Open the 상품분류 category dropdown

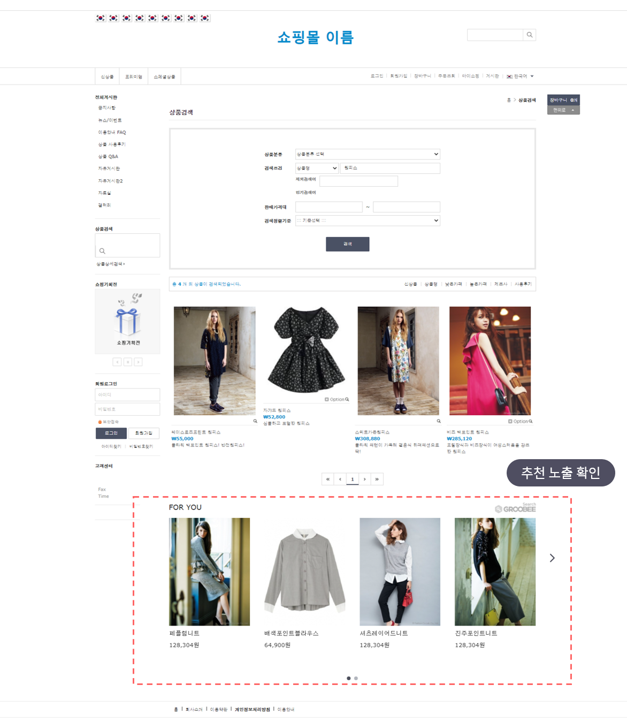[x=368, y=154]
